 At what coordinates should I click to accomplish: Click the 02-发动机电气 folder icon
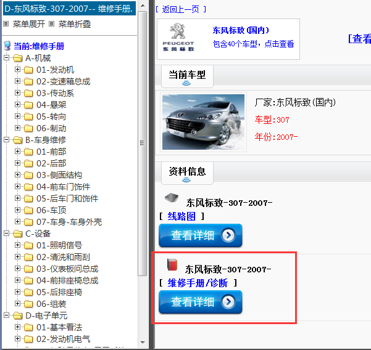28,339
